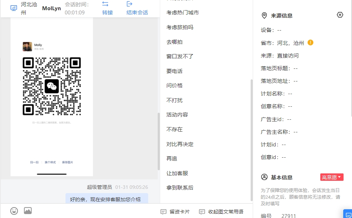Click the 留资卡片 text button
Screen dimensions: 352x218
(x=180, y=212)
